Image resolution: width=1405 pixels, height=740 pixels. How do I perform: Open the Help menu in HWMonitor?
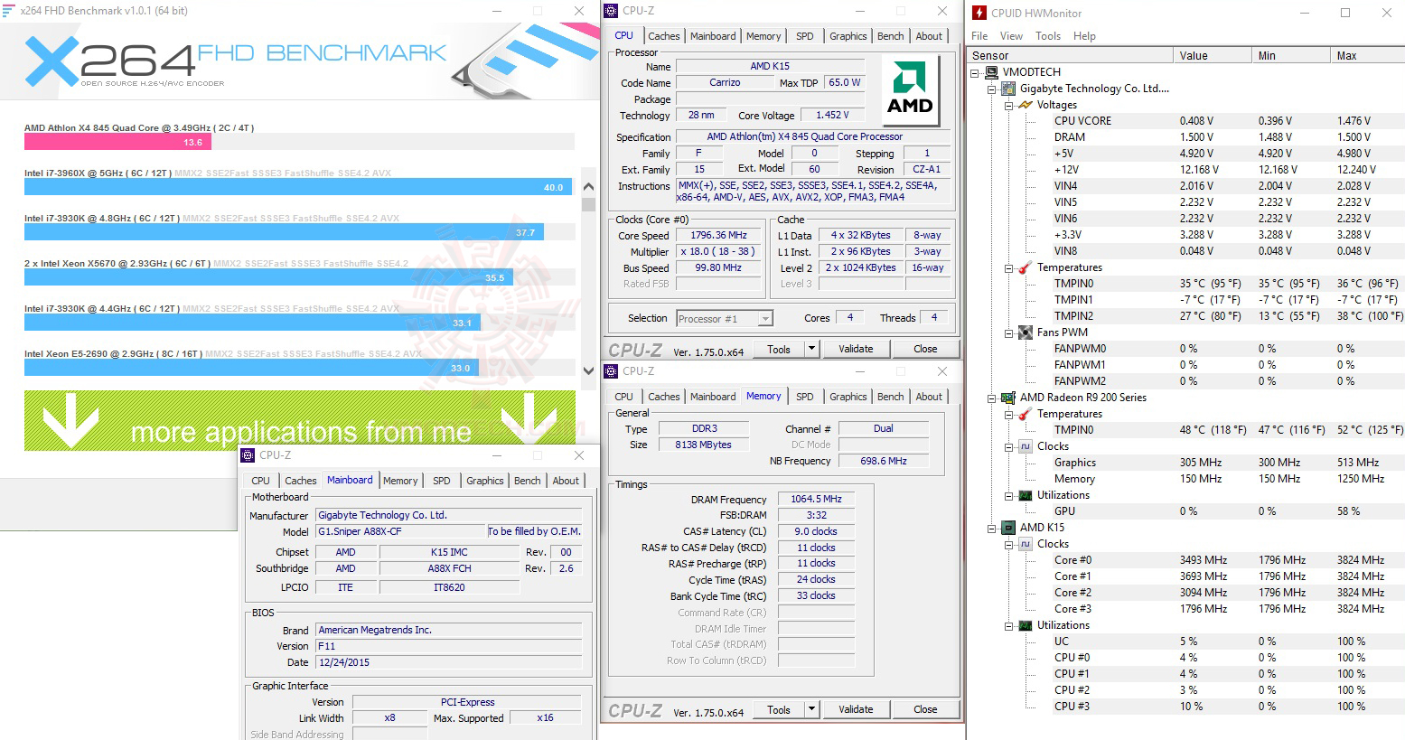pyautogui.click(x=1084, y=36)
